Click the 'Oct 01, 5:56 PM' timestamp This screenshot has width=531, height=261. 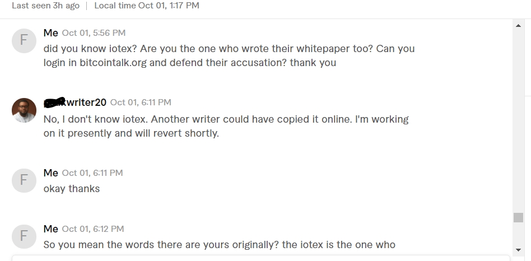click(94, 33)
